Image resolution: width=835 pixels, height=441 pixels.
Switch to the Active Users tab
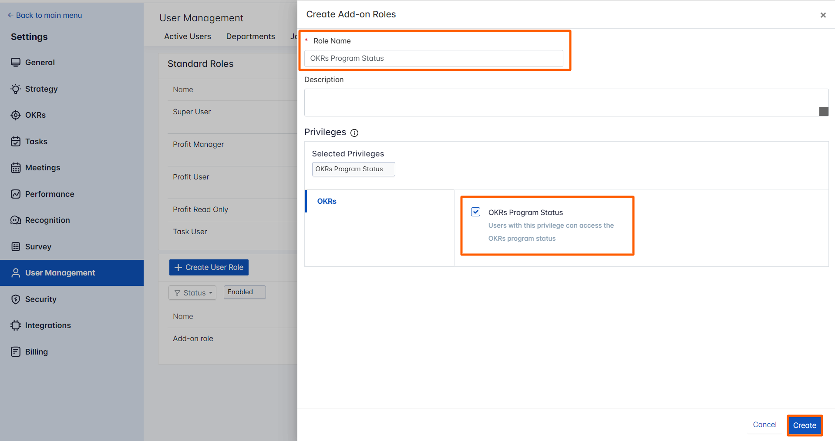coord(187,36)
